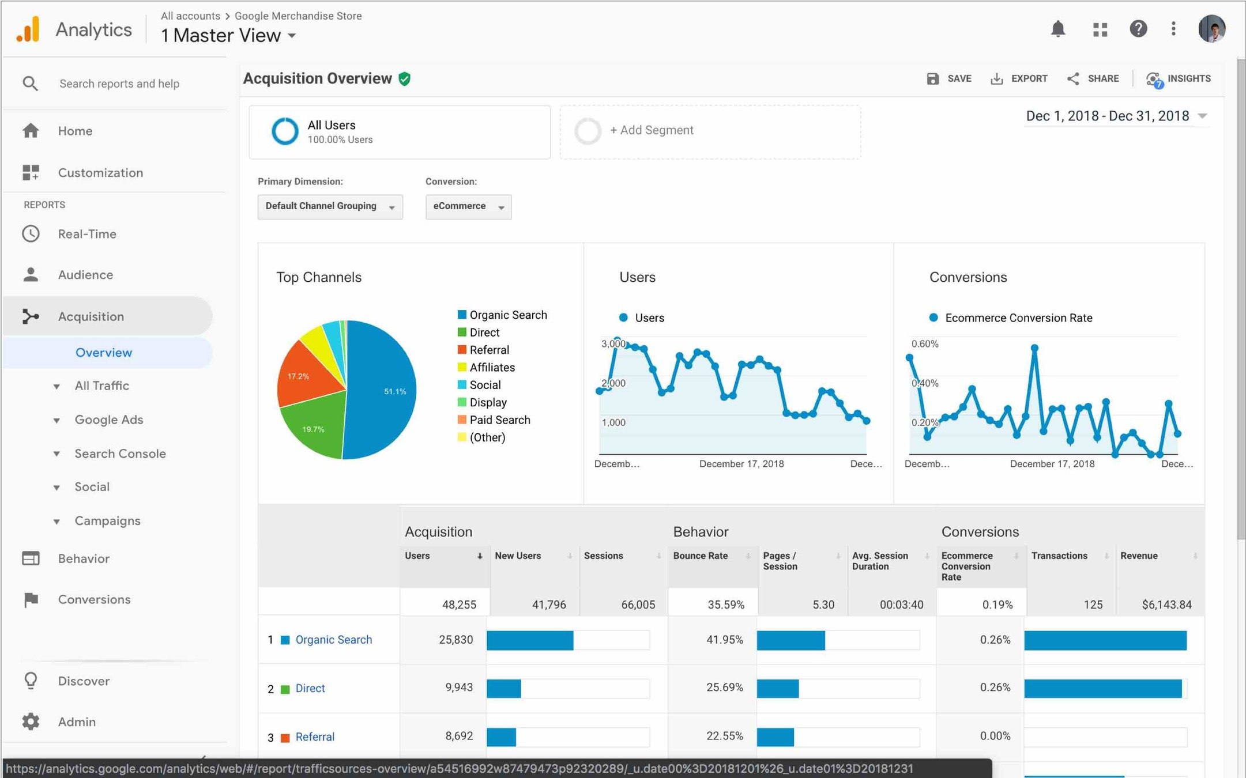Click the Discover lightbulb icon

31,681
